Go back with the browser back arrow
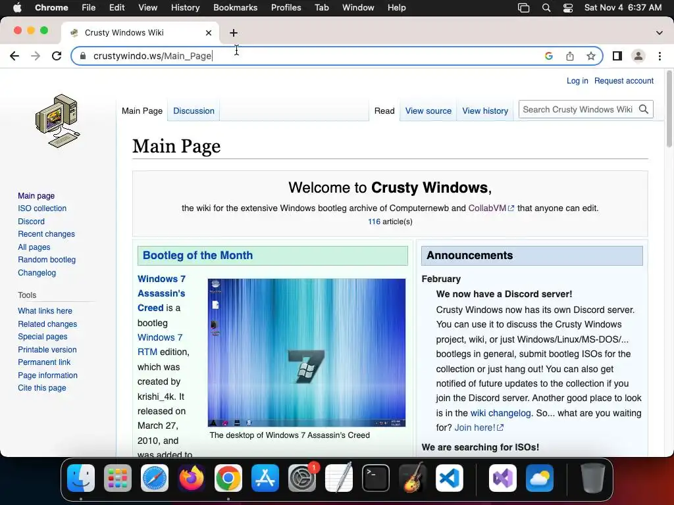Image resolution: width=674 pixels, height=505 pixels. tap(14, 56)
